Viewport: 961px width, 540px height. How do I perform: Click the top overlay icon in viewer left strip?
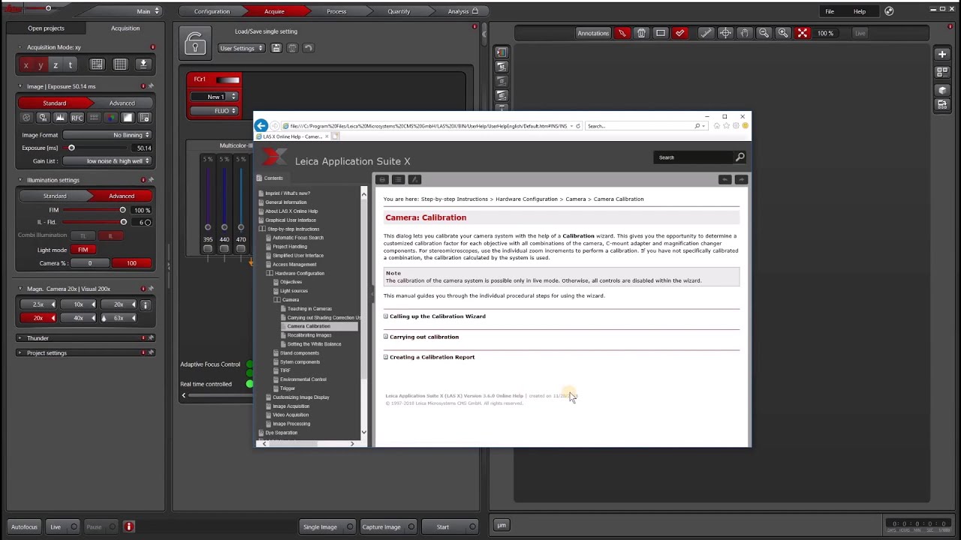coord(502,52)
